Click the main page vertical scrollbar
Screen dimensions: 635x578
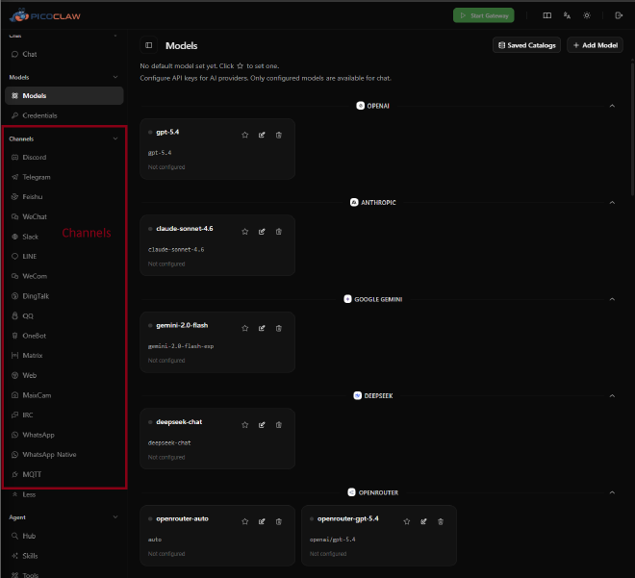[x=632, y=128]
